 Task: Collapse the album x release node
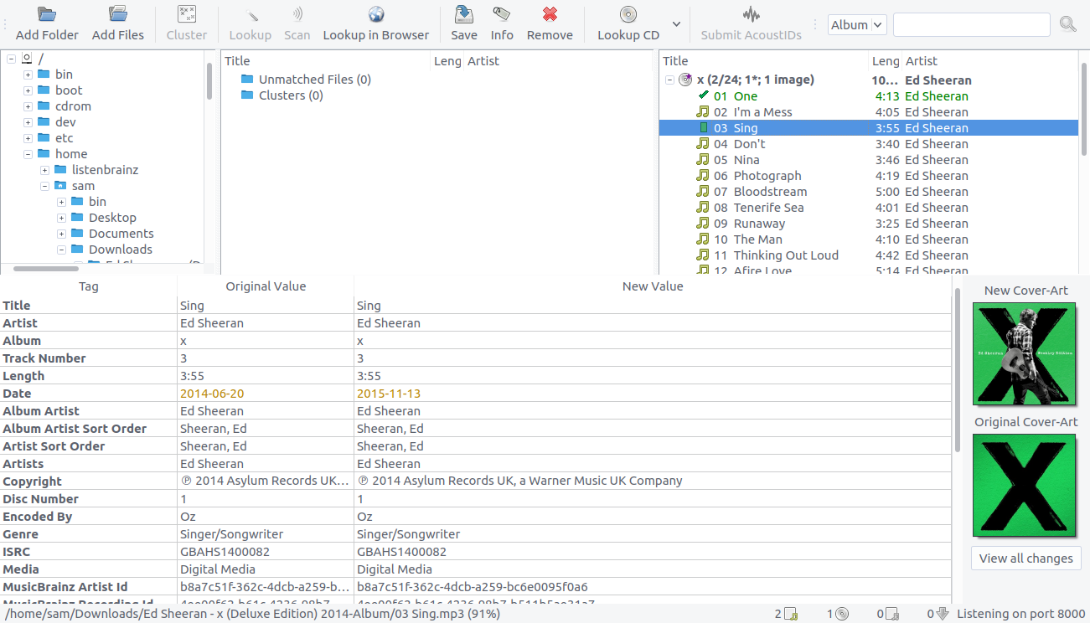pos(670,80)
